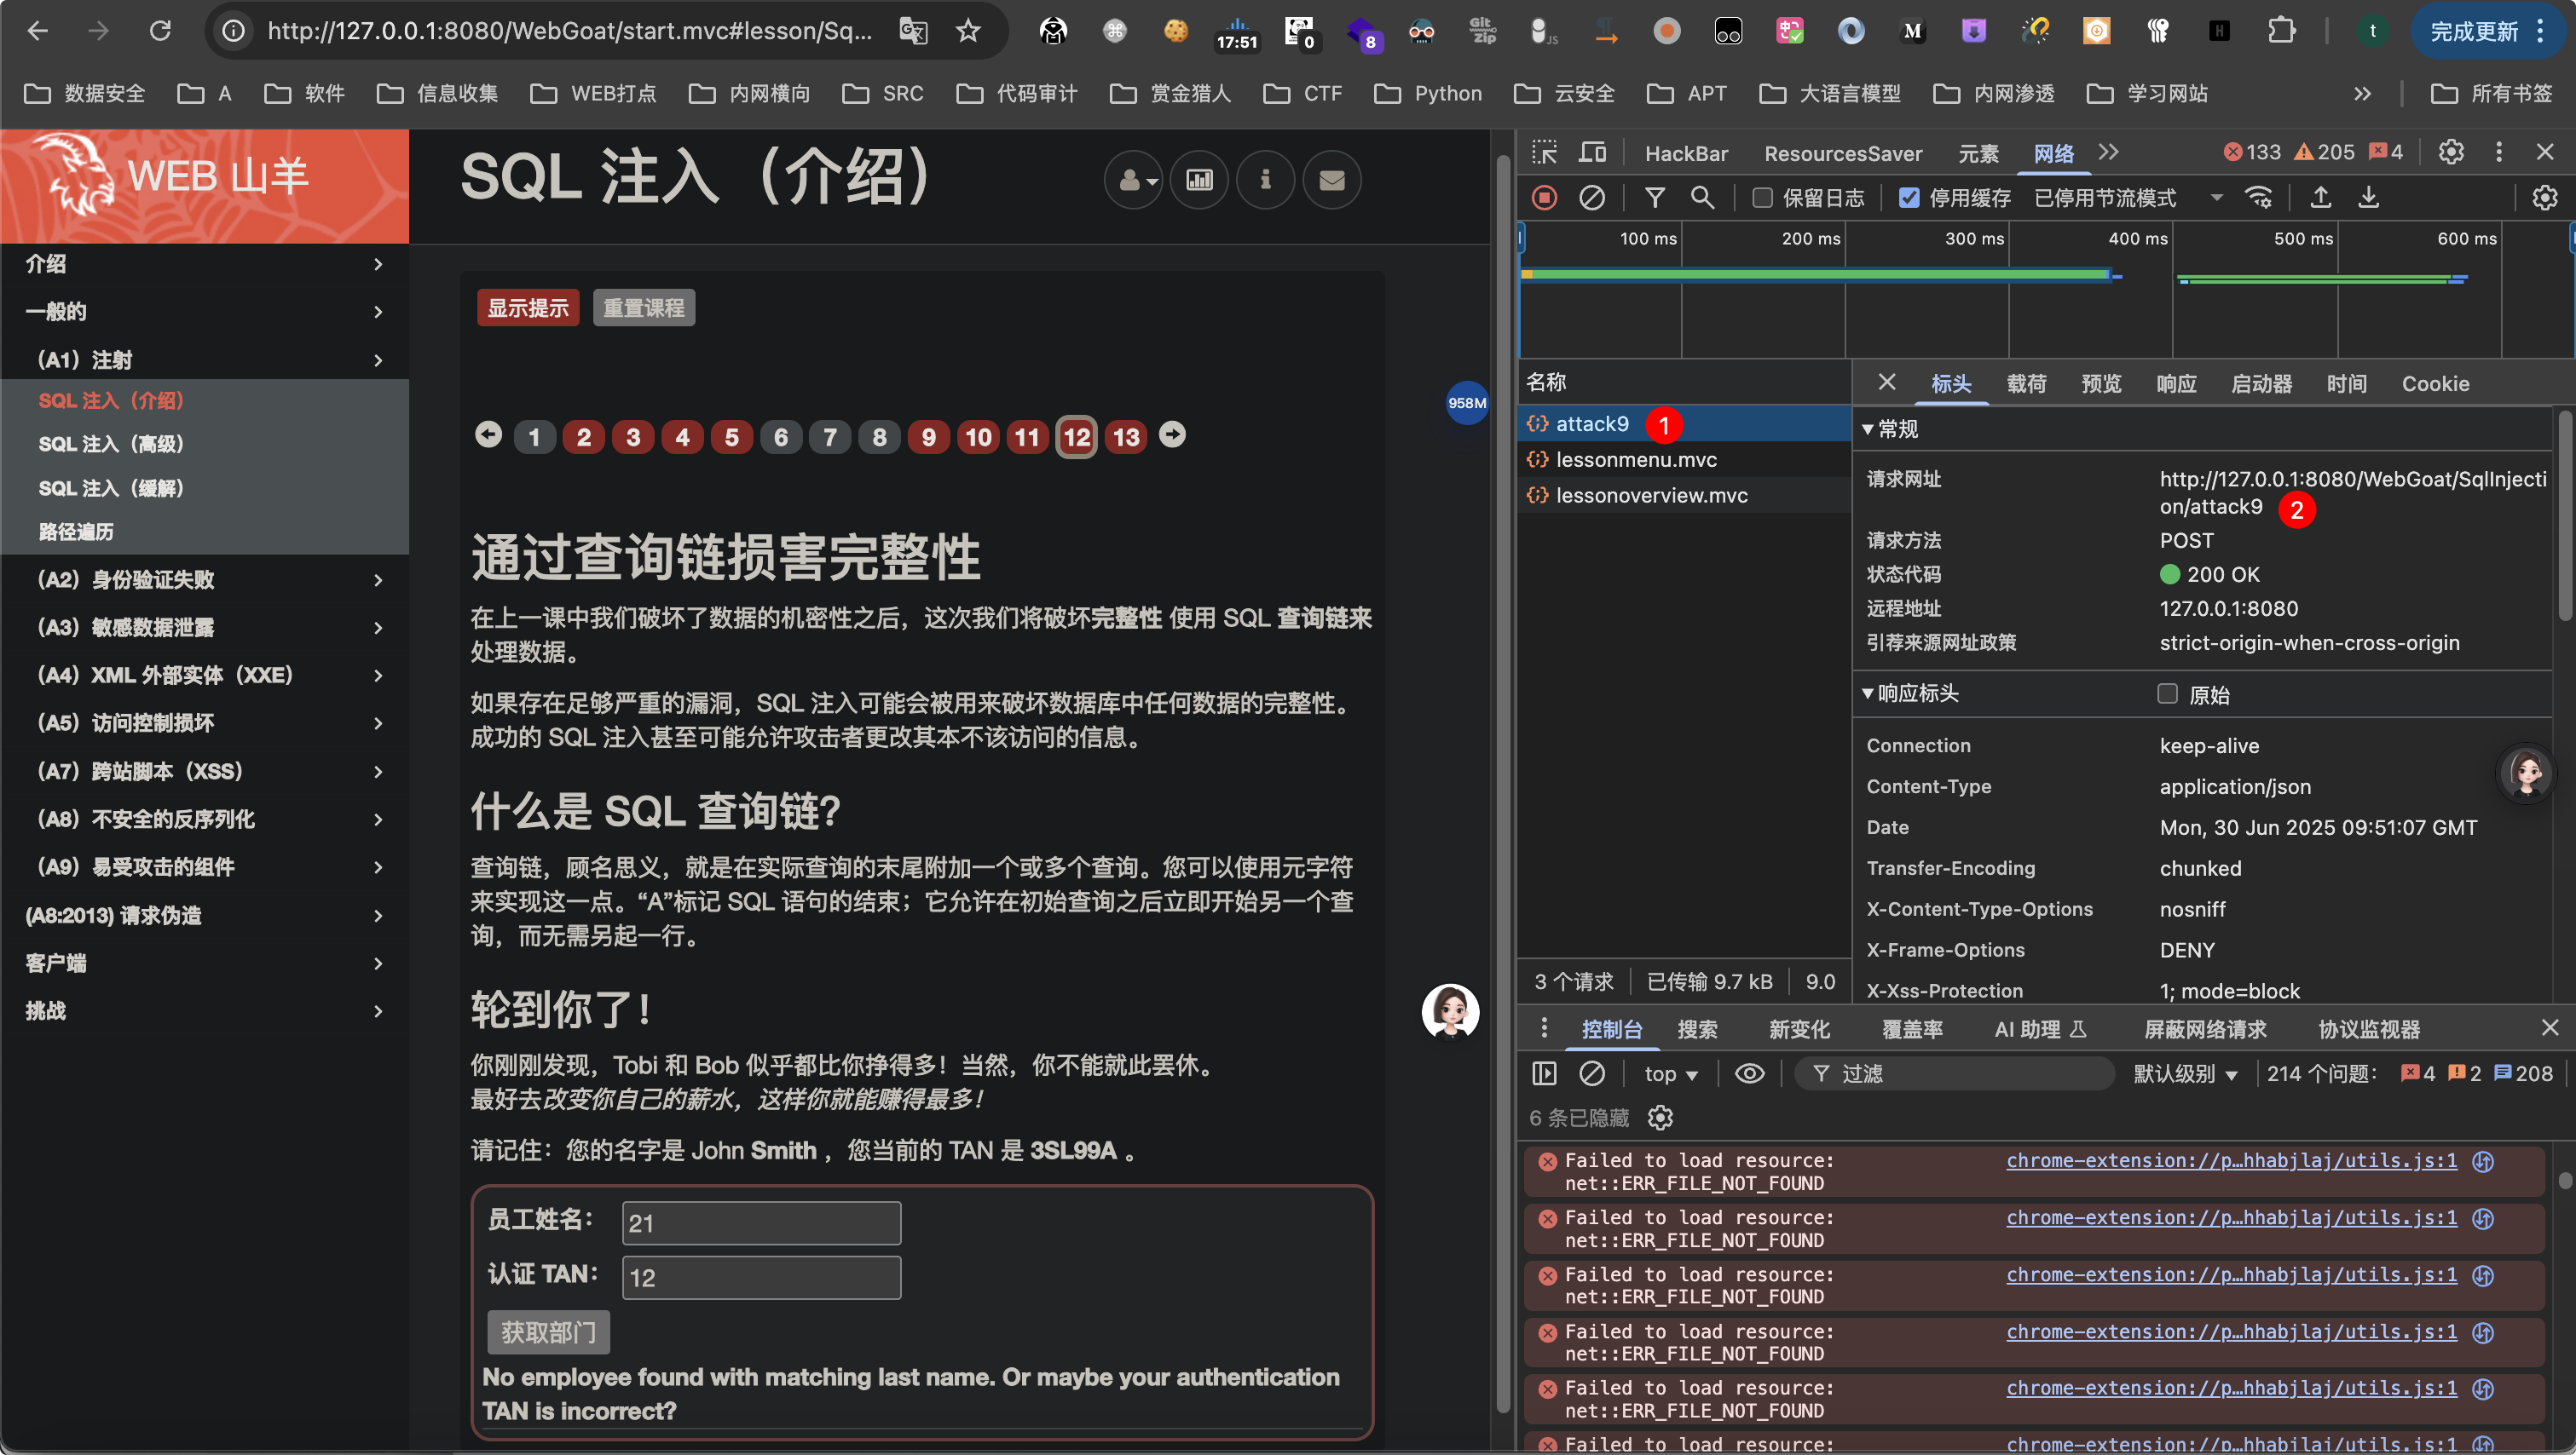This screenshot has width=2576, height=1455.
Task: Switch to the 响应 tab
Action: coord(2176,383)
